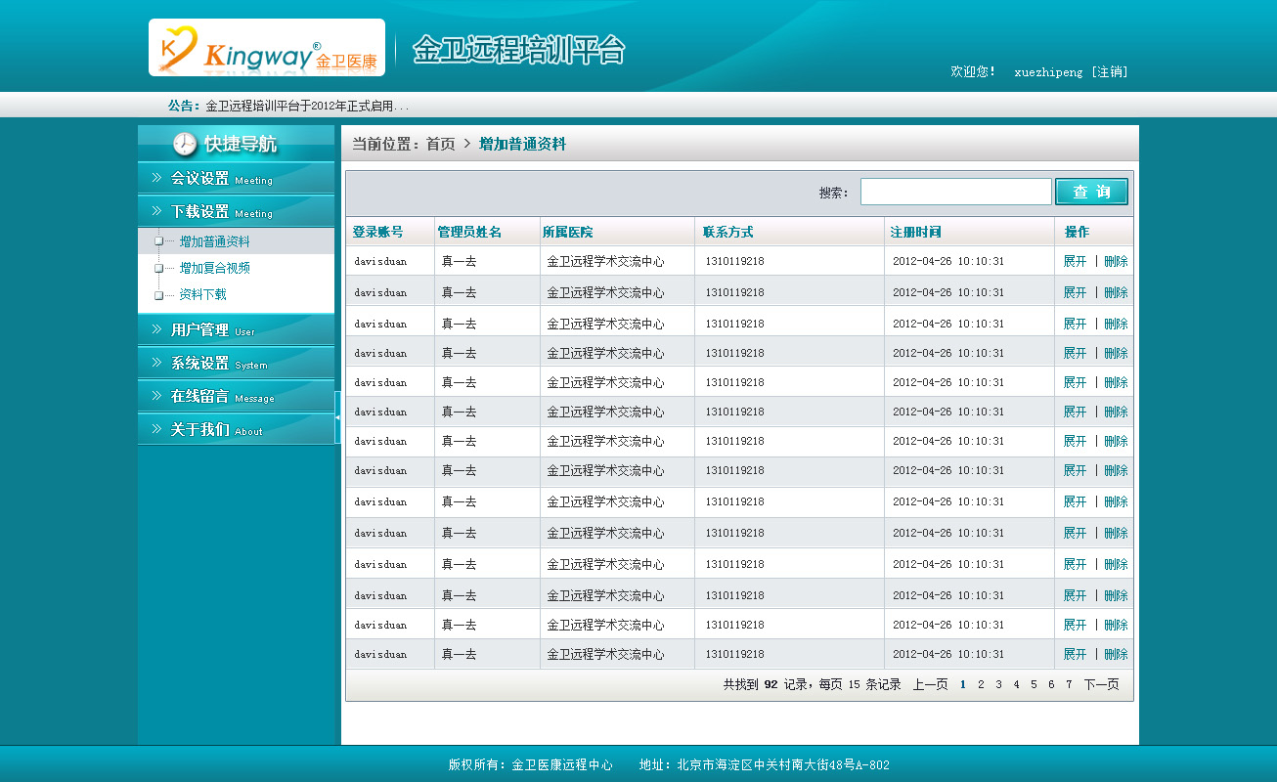Viewport: 1277px width, 782px height.
Task: Collapse the 下载设置 menu section
Action: [x=236, y=211]
